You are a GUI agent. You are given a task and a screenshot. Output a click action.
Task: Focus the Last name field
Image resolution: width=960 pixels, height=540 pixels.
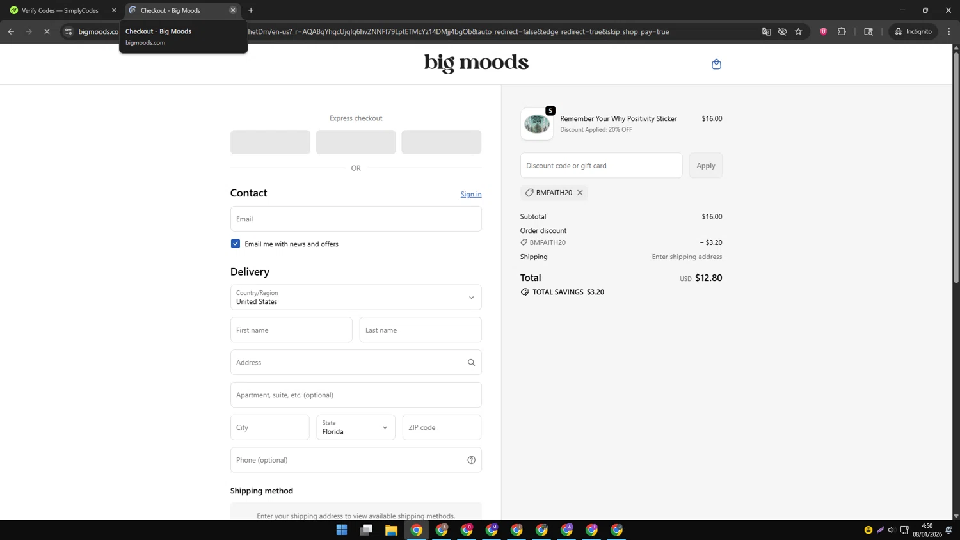(420, 330)
